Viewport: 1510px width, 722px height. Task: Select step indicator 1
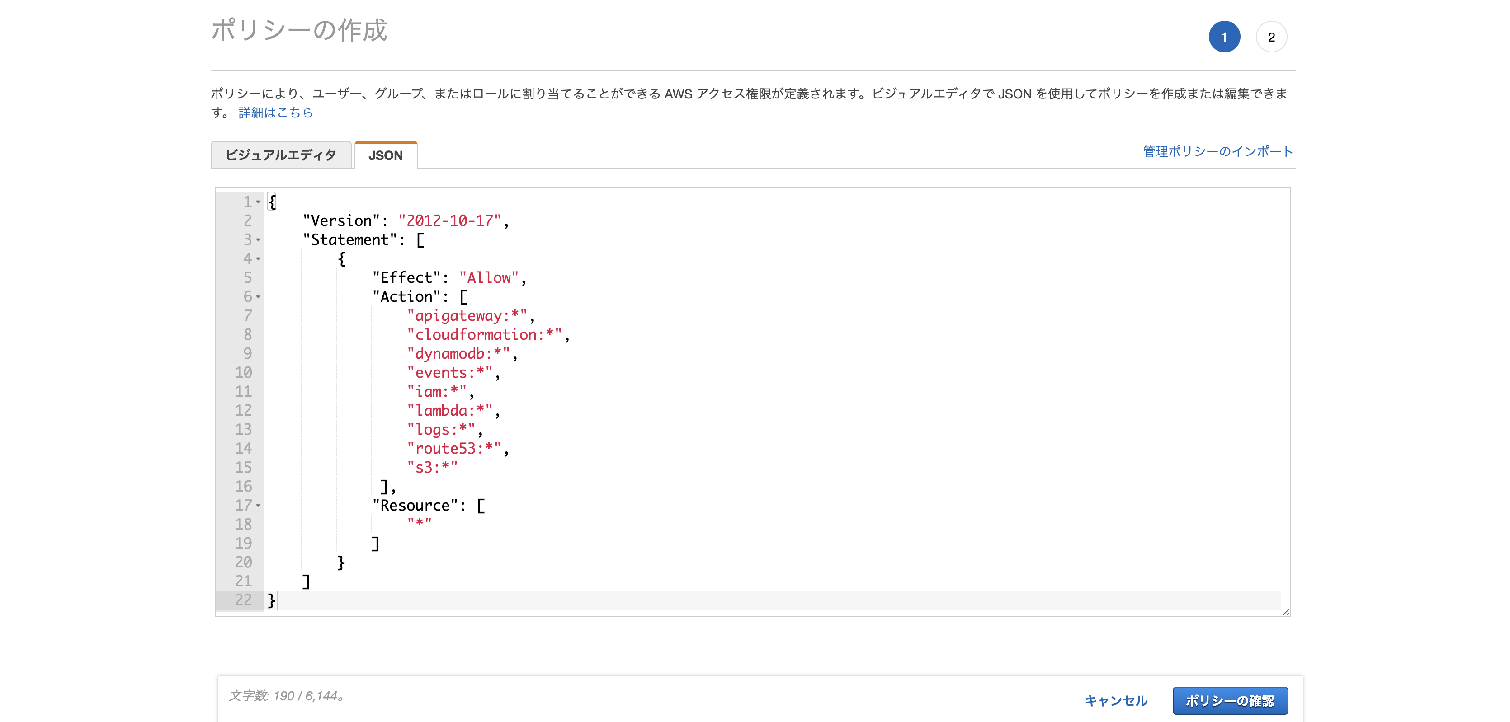pyautogui.click(x=1225, y=36)
